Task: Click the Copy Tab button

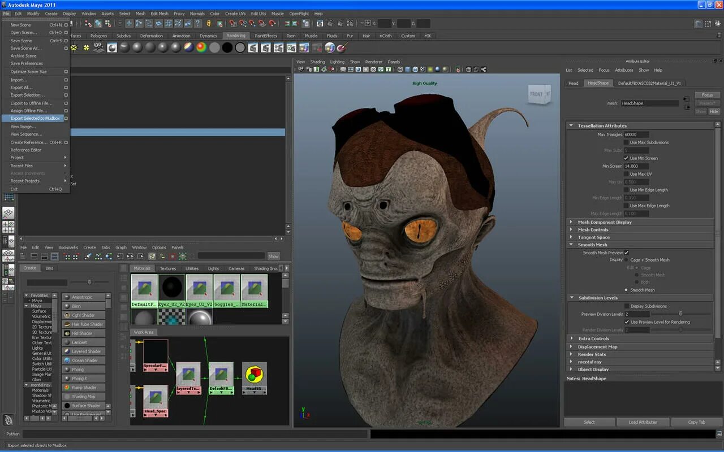Action: (696, 422)
